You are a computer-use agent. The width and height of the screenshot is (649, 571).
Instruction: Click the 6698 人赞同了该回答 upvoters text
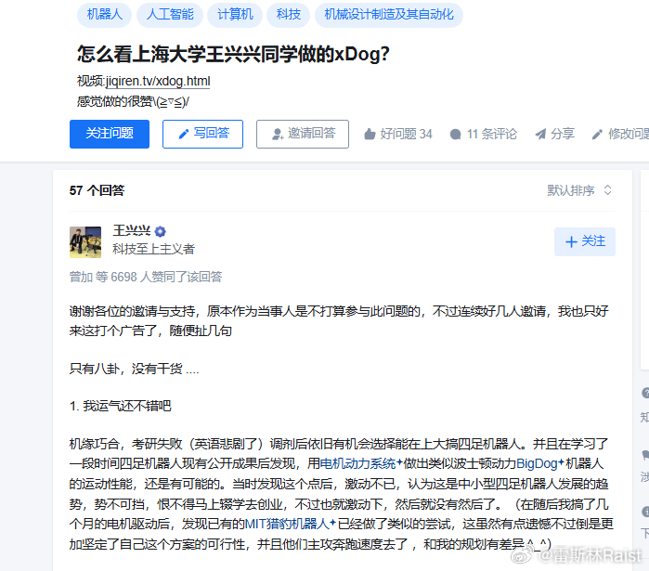pos(166,277)
